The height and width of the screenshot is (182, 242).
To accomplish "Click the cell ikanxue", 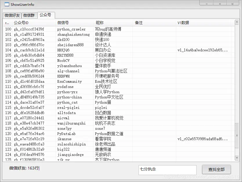I will [x=64, y=139].
